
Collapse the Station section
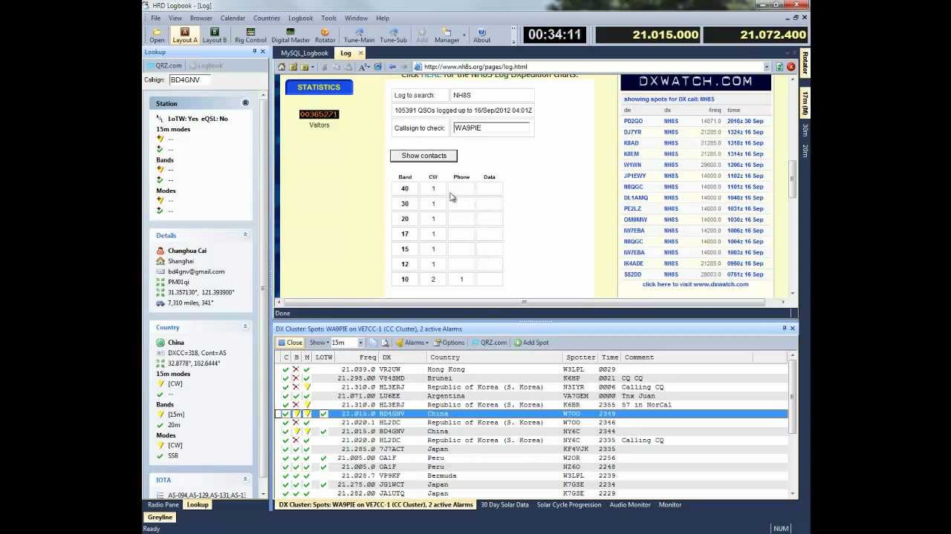[x=245, y=103]
